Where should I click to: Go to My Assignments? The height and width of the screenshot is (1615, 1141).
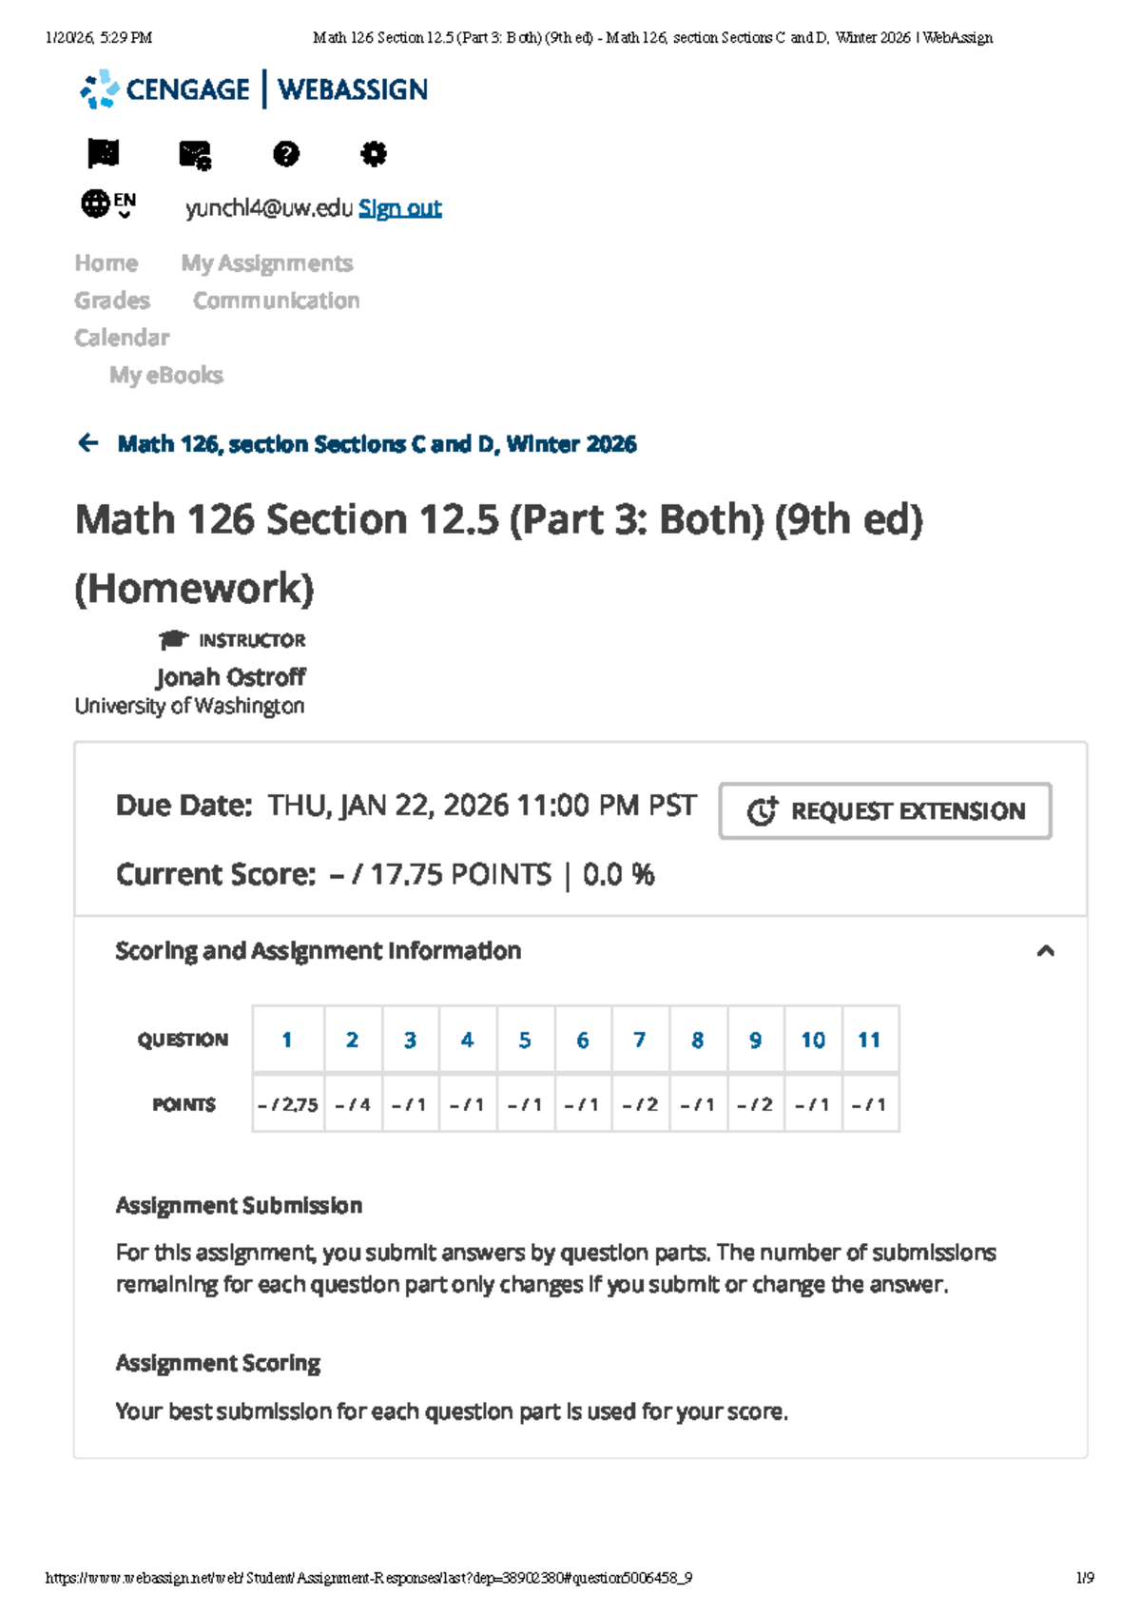pyautogui.click(x=267, y=263)
